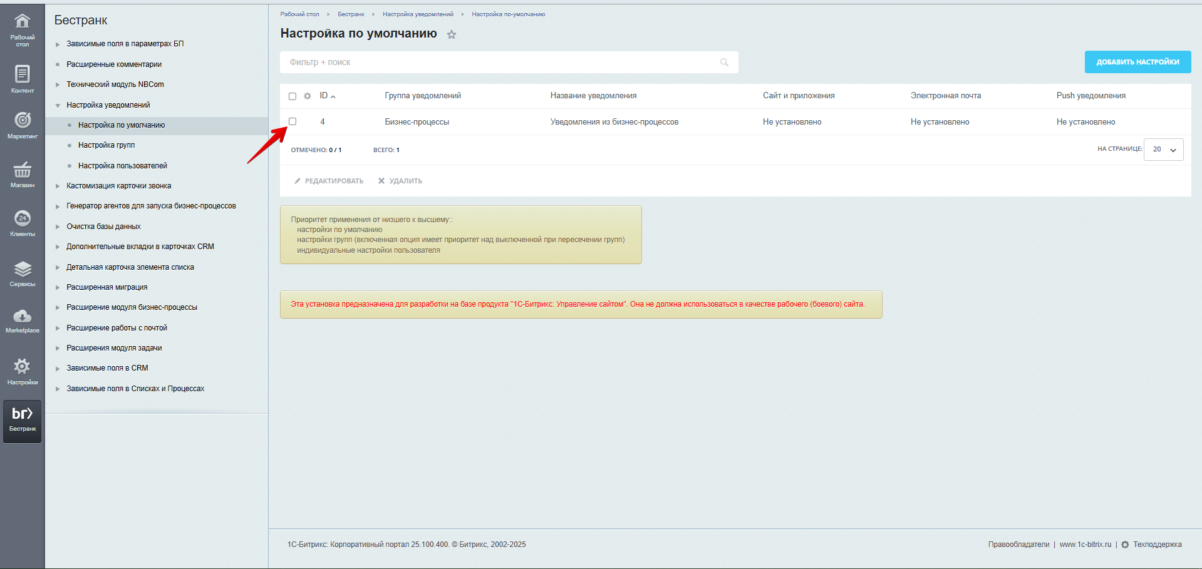Add page to favorites with star icon

(x=452, y=35)
